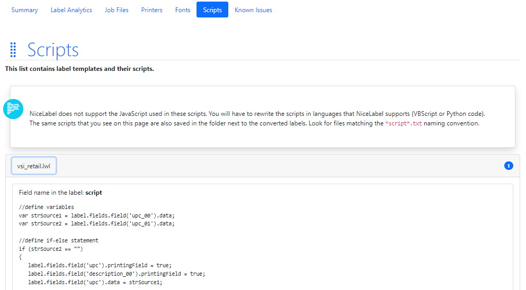
Task: Click the line defining var strSource1
Action: (x=96, y=215)
